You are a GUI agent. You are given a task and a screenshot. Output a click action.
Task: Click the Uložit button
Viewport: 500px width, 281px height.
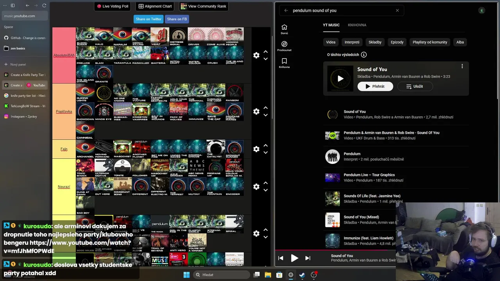pos(415,86)
